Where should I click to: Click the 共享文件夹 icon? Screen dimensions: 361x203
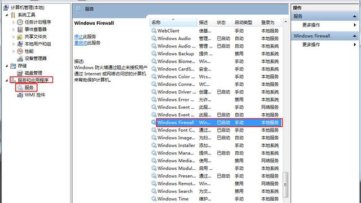[20, 37]
